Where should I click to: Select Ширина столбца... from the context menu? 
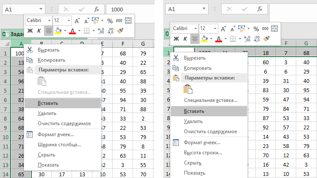pyautogui.click(x=59, y=145)
